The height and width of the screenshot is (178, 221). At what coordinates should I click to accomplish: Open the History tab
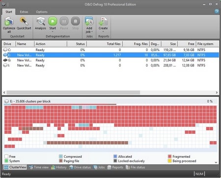tap(59, 167)
